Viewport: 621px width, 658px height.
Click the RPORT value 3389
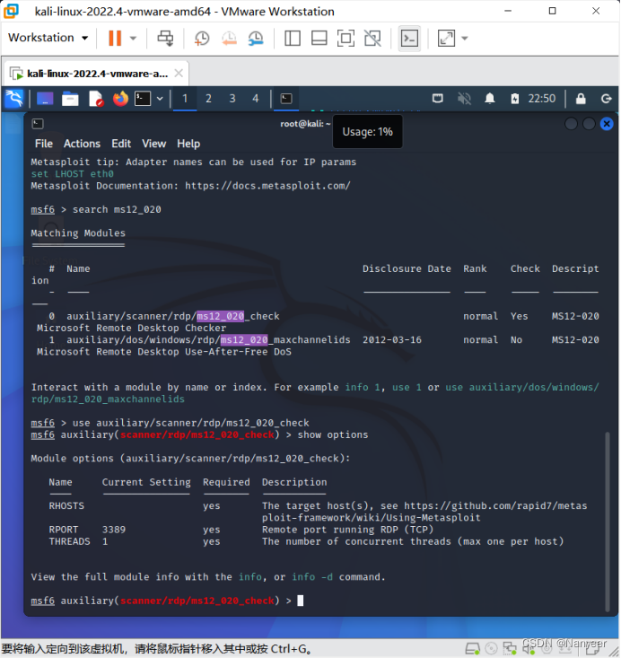[x=114, y=530]
